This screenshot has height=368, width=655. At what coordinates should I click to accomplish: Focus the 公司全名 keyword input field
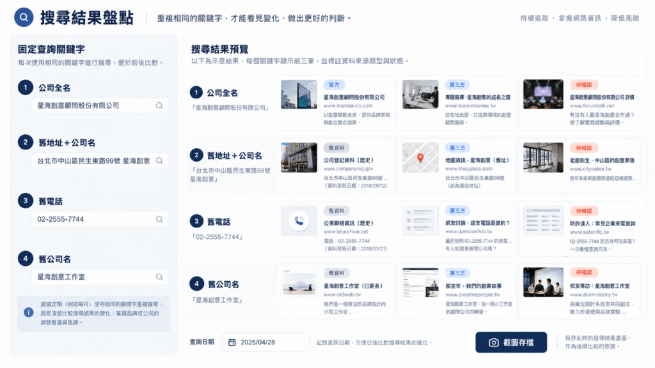coord(100,105)
